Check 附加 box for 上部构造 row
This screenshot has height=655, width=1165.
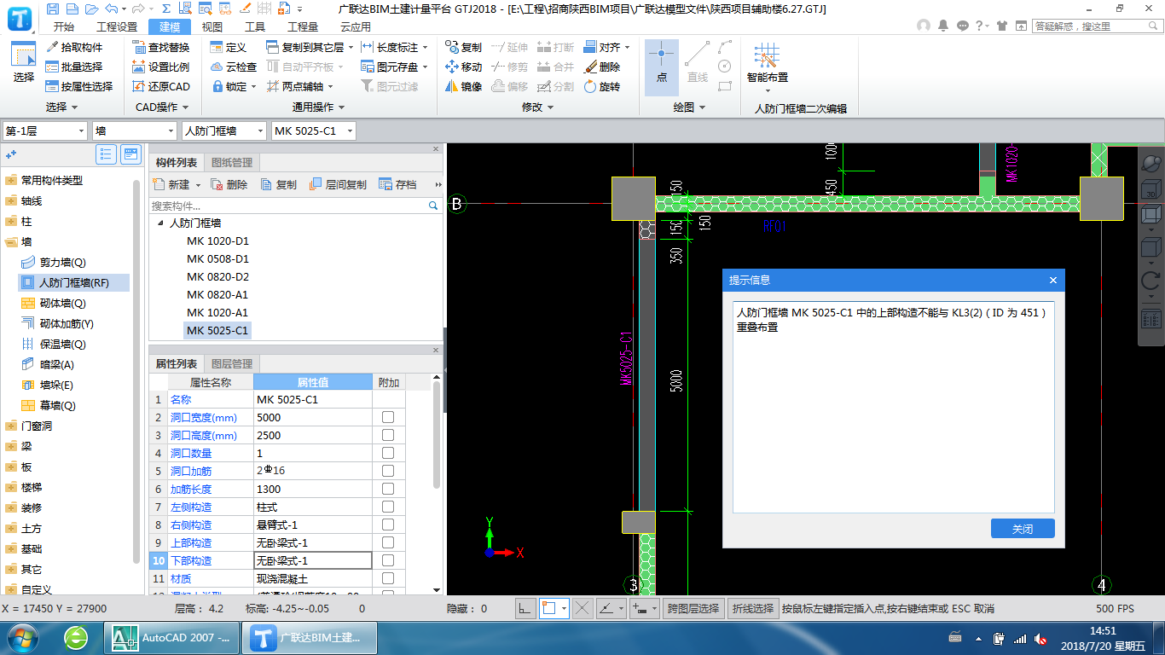tap(388, 542)
